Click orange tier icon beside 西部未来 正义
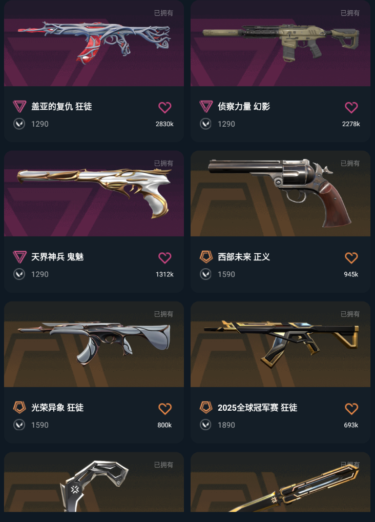This screenshot has width=375, height=522. pyautogui.click(x=206, y=257)
